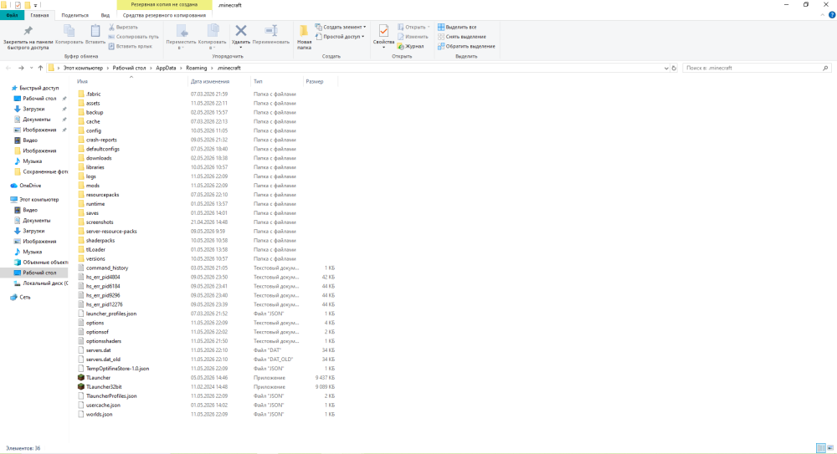Open the Простой доступ dropdown
837x454 pixels.
click(340, 37)
